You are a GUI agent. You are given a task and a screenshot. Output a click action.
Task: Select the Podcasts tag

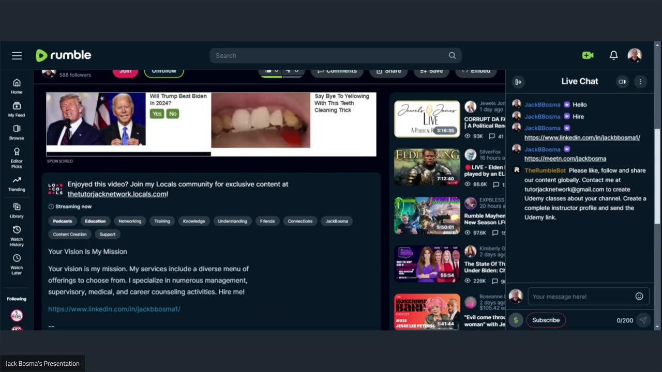[x=63, y=221]
